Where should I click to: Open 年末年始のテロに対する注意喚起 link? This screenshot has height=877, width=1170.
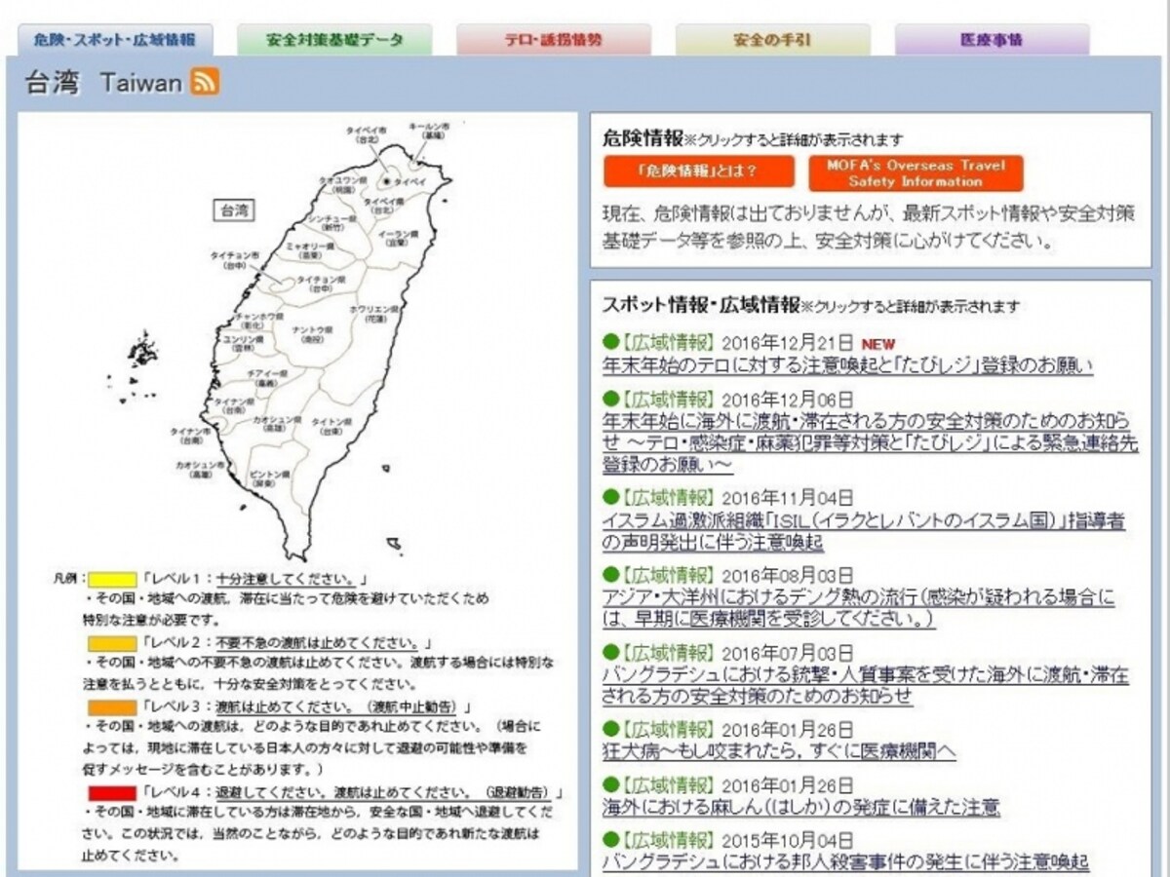[x=848, y=366]
